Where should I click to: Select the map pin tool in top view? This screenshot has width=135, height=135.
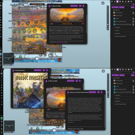point(1,25)
